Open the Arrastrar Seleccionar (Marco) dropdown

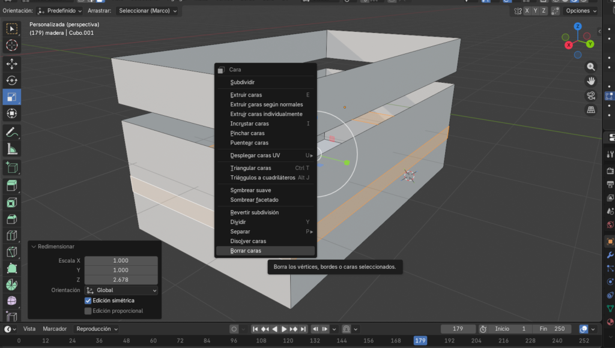click(148, 11)
